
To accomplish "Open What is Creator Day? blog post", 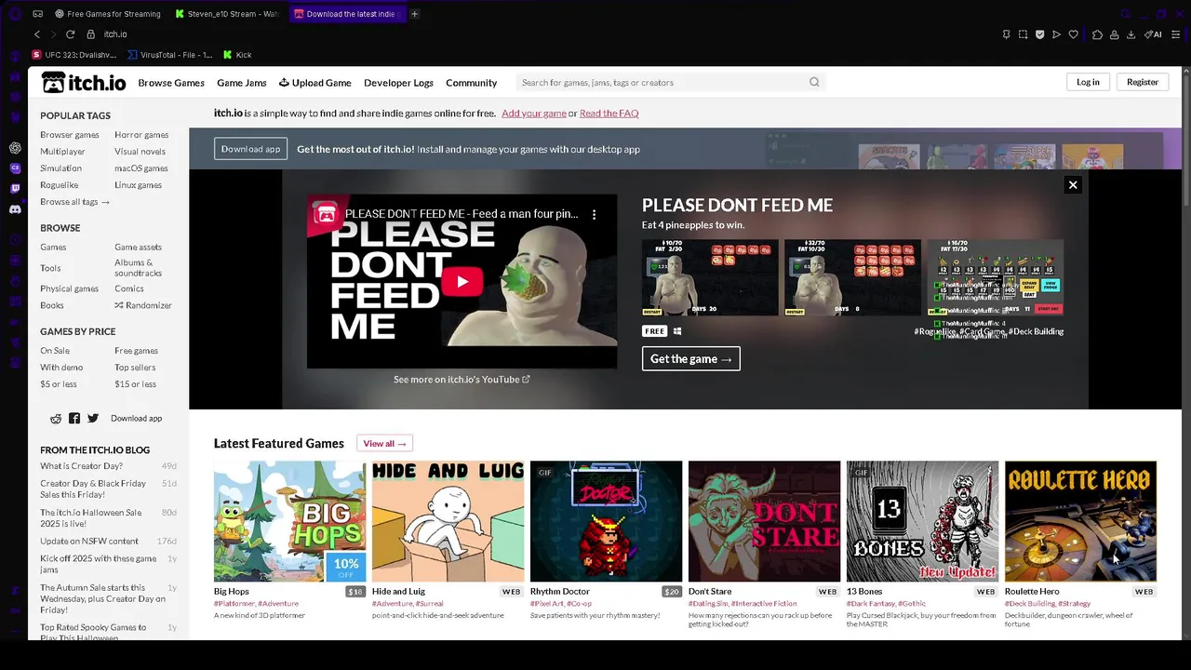I will (x=81, y=466).
